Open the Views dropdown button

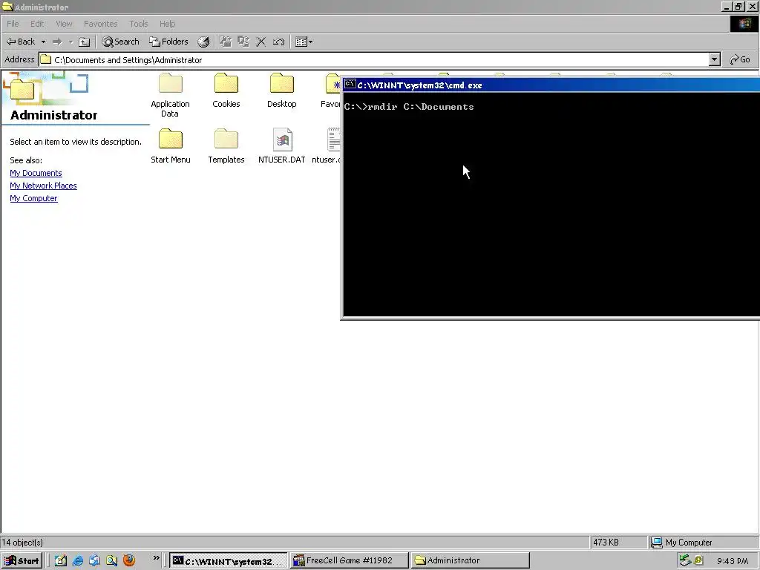tap(304, 42)
